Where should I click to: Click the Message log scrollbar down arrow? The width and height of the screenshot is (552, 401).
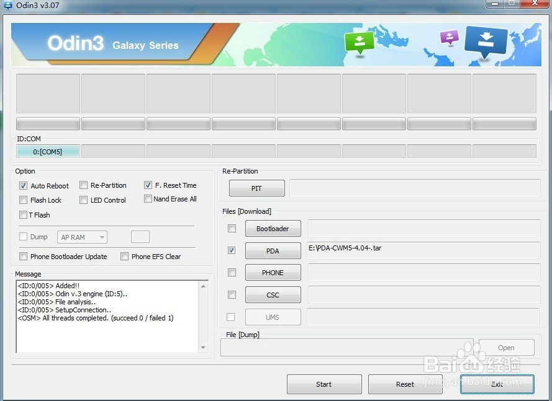203,348
